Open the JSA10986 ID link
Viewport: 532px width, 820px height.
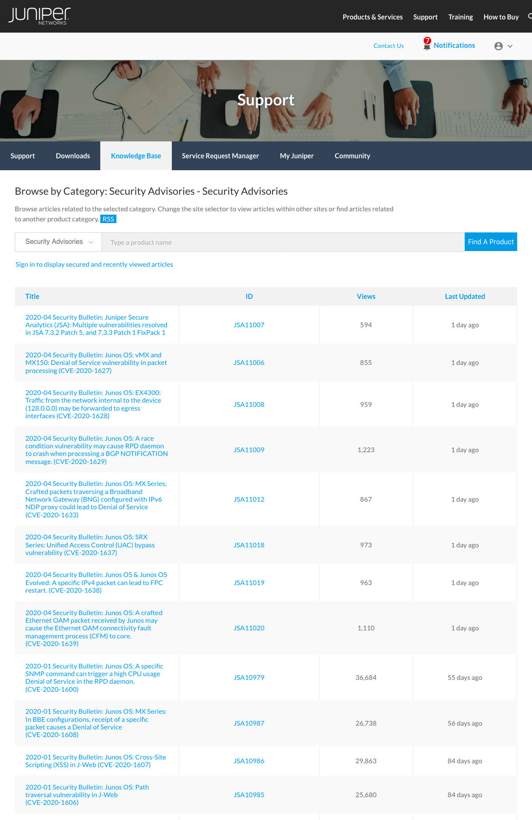coord(249,761)
